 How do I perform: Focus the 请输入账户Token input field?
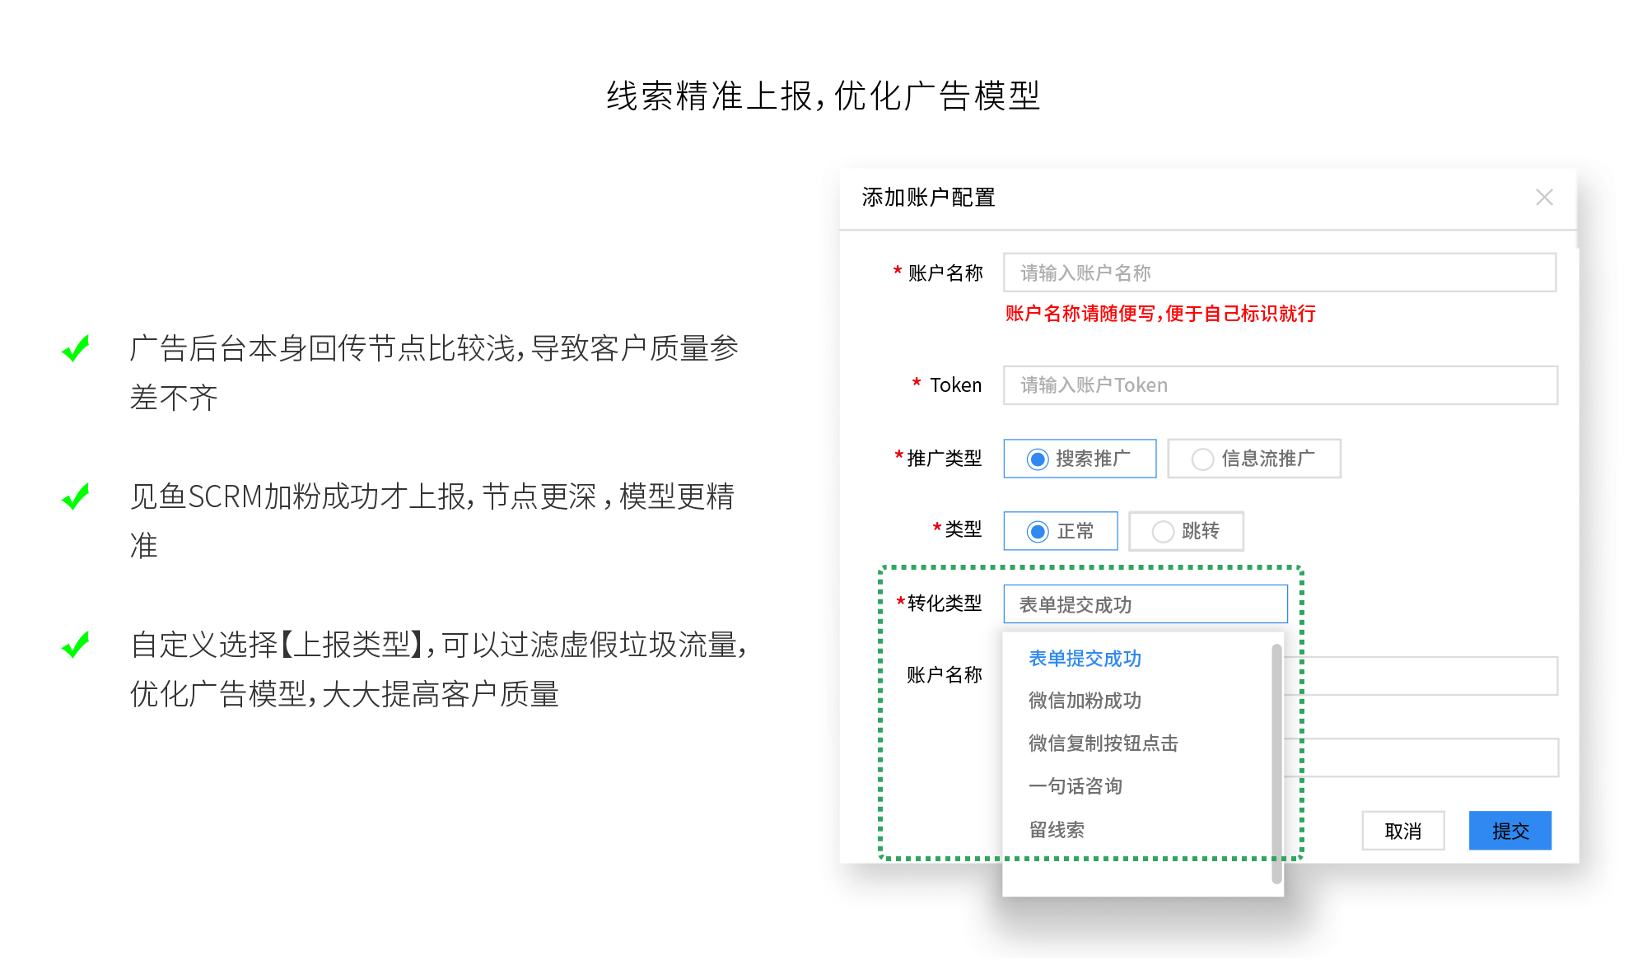pos(1279,385)
